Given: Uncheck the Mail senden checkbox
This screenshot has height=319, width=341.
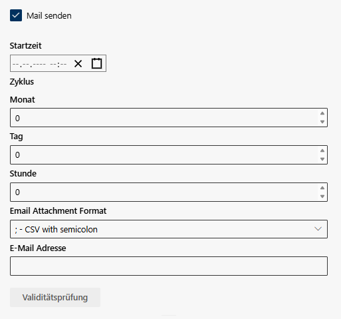Looking at the screenshot, I should 16,15.
